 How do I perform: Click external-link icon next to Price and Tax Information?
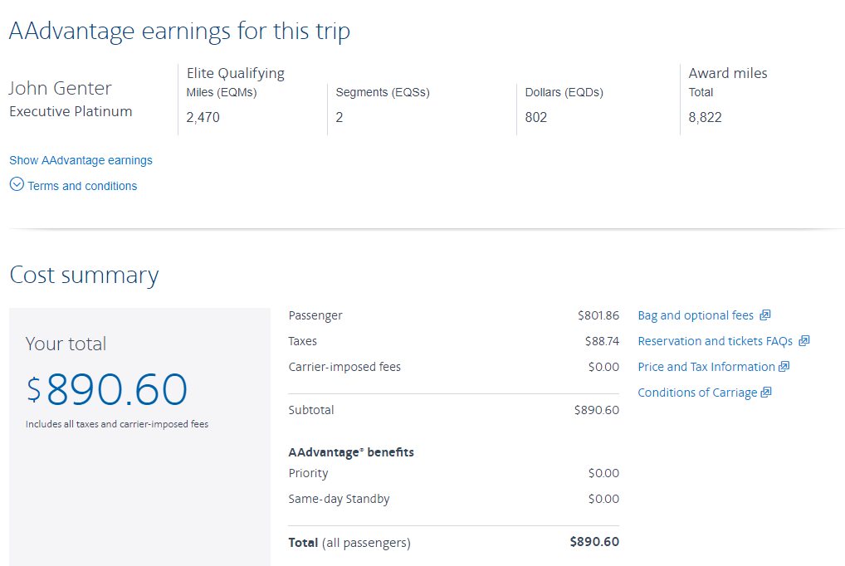[x=784, y=367]
